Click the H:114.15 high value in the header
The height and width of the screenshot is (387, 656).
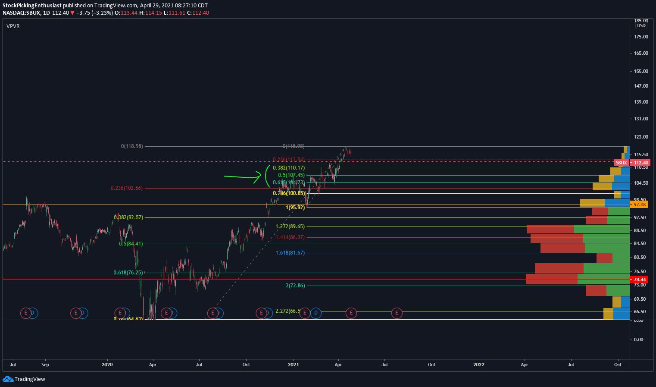(x=150, y=13)
